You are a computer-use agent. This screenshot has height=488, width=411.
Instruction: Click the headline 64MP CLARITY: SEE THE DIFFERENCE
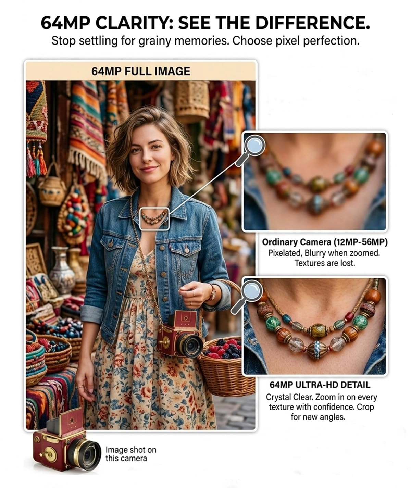click(x=206, y=23)
